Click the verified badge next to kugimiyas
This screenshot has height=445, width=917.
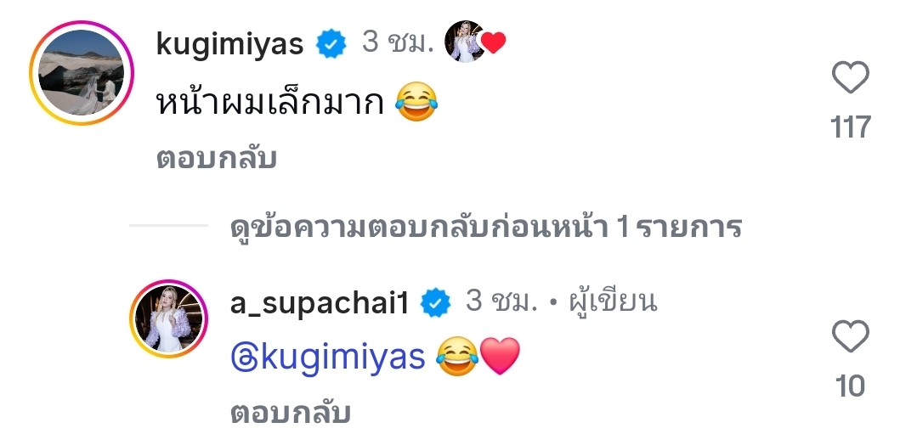pyautogui.click(x=331, y=43)
